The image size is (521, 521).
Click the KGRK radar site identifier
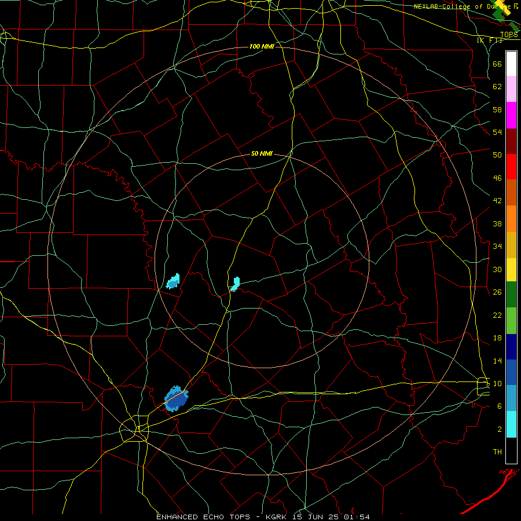tap(276, 517)
